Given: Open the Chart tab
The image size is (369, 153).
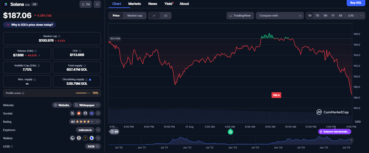Looking at the screenshot, I should pyautogui.click(x=116, y=4).
